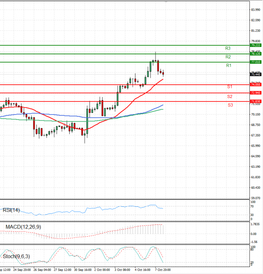Click the 30 Sep 16:00 time label
Image resolution: width=263 pixels, height=274 pixels.
pos(83,270)
